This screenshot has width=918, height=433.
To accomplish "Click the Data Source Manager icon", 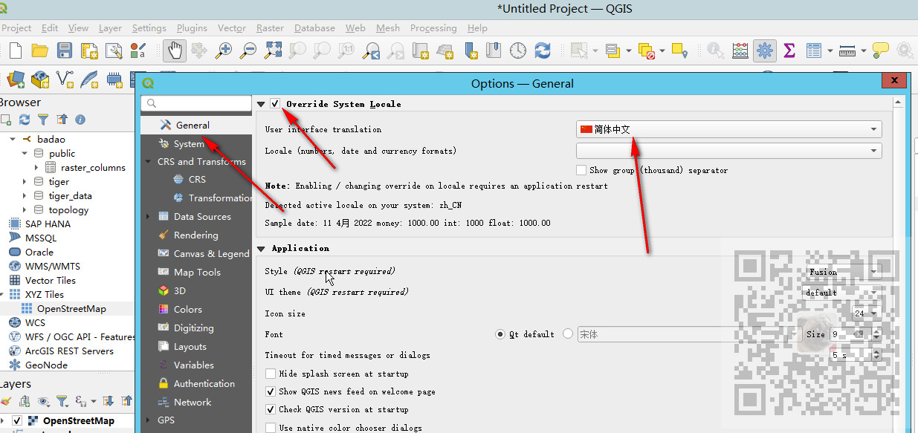I will point(15,79).
